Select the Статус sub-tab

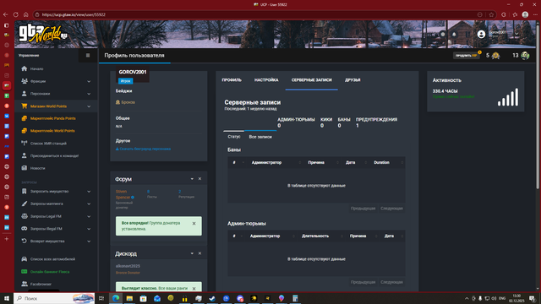(x=234, y=137)
